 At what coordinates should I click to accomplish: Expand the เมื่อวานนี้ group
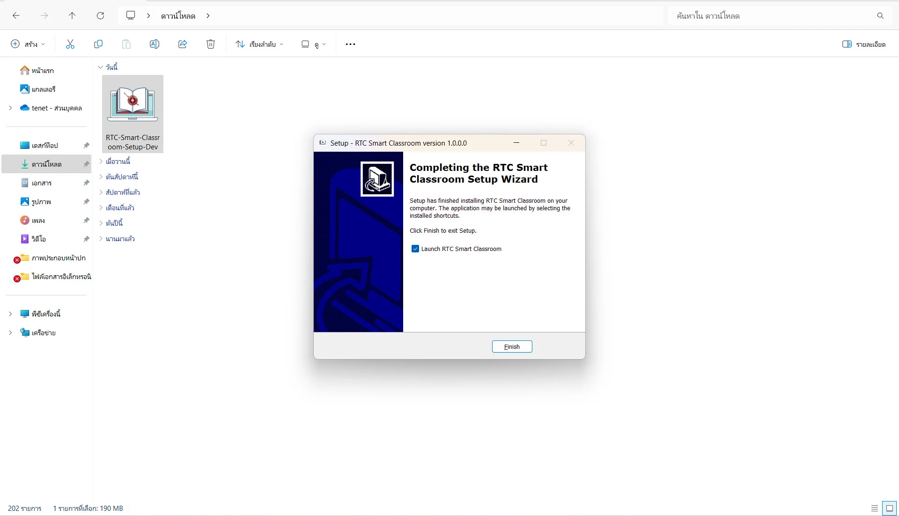click(101, 162)
